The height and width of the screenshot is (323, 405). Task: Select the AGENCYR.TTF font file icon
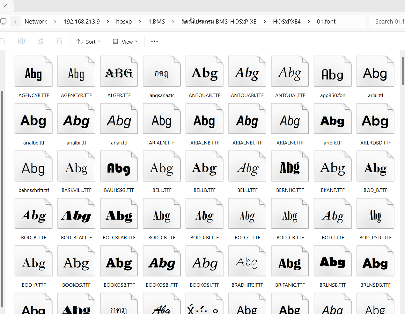(x=76, y=71)
